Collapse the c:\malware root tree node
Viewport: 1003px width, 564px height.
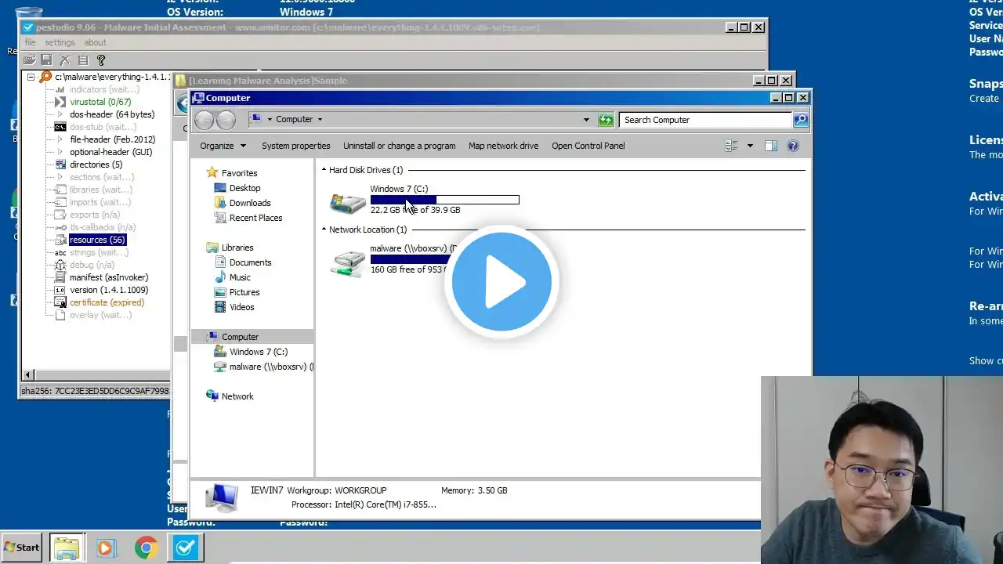pos(31,77)
